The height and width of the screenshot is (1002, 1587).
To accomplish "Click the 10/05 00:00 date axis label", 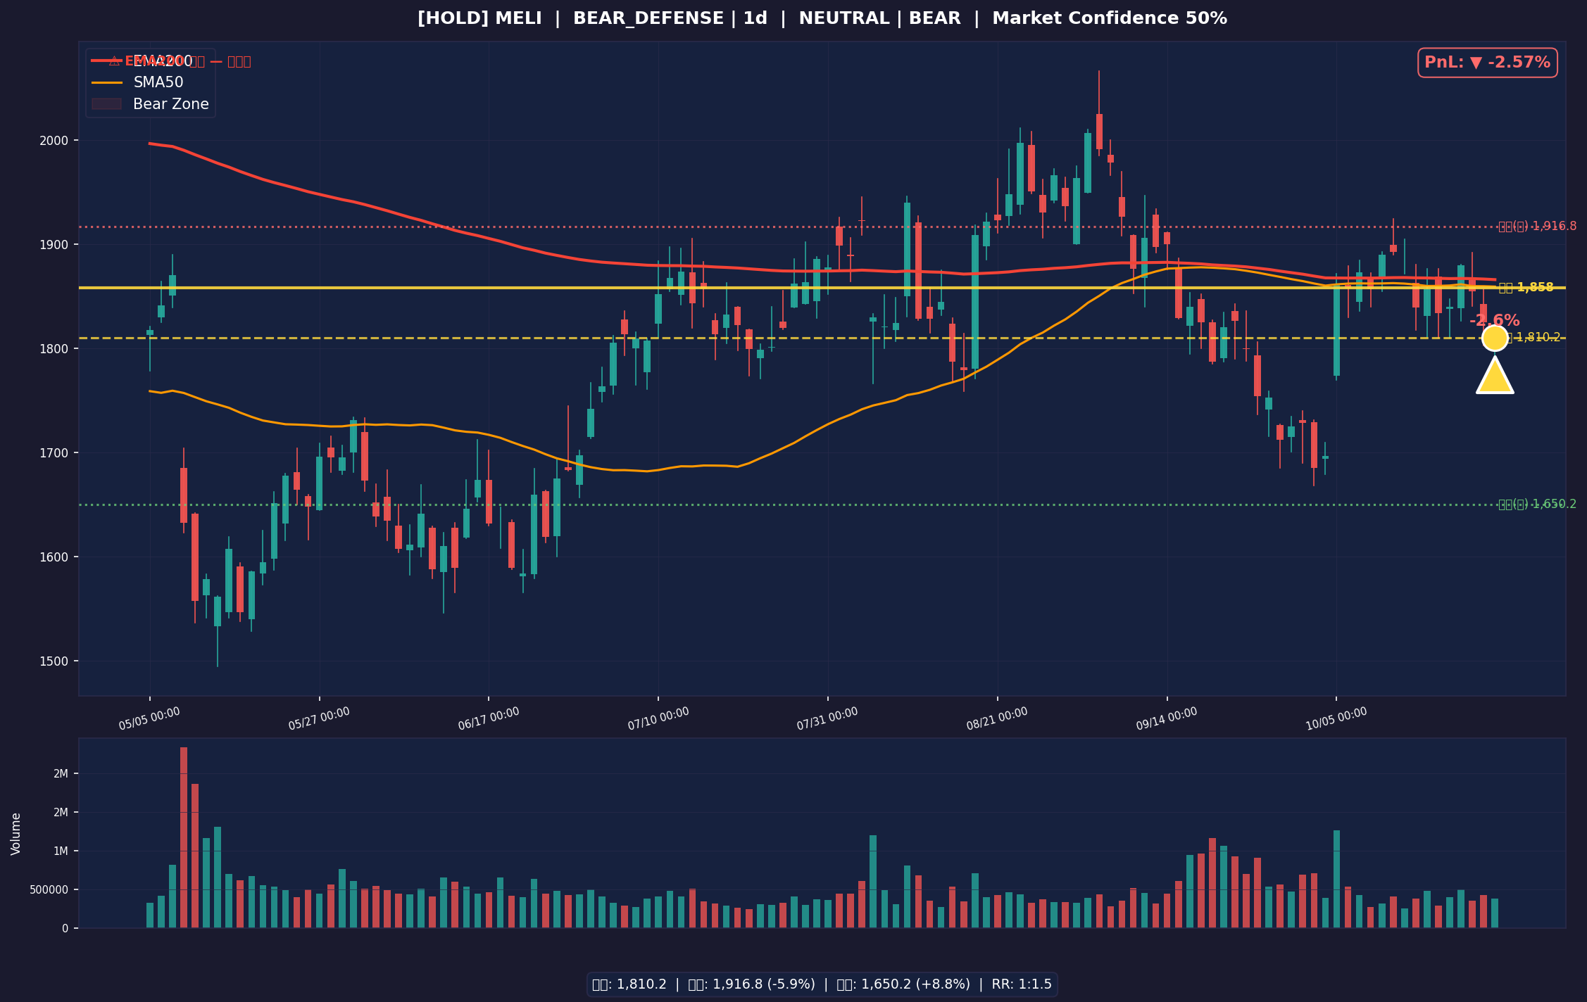I will pyautogui.click(x=1336, y=719).
